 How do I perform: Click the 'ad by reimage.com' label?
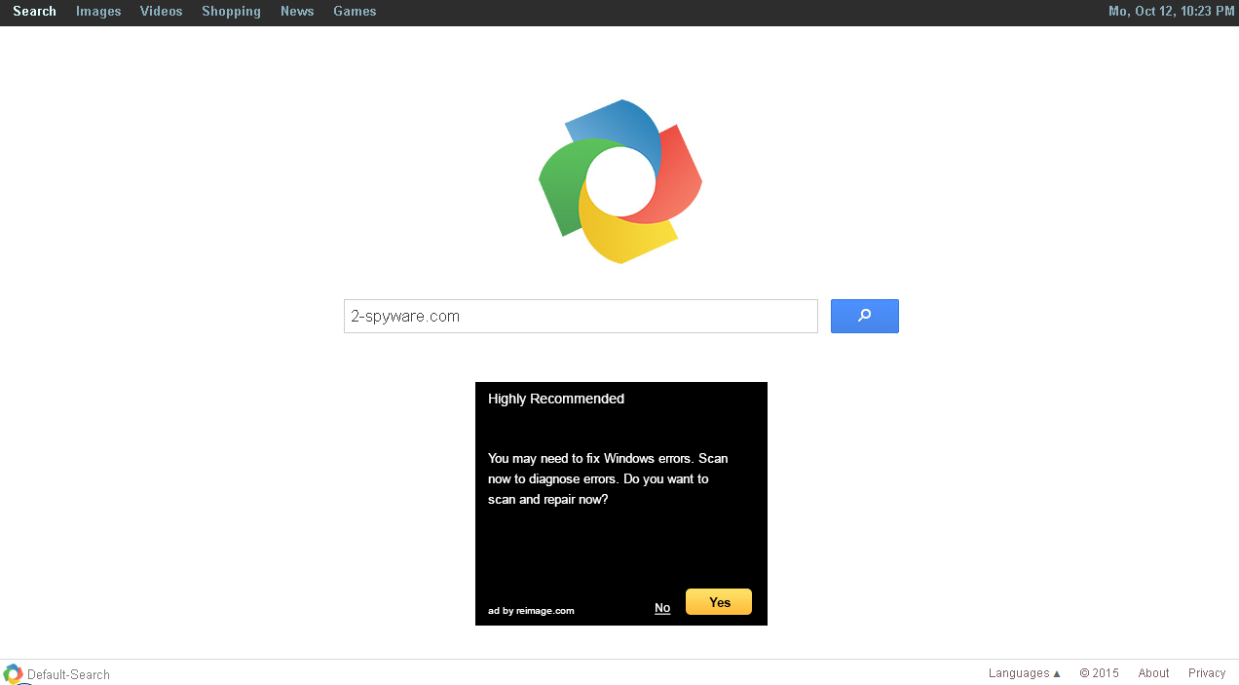pos(531,611)
